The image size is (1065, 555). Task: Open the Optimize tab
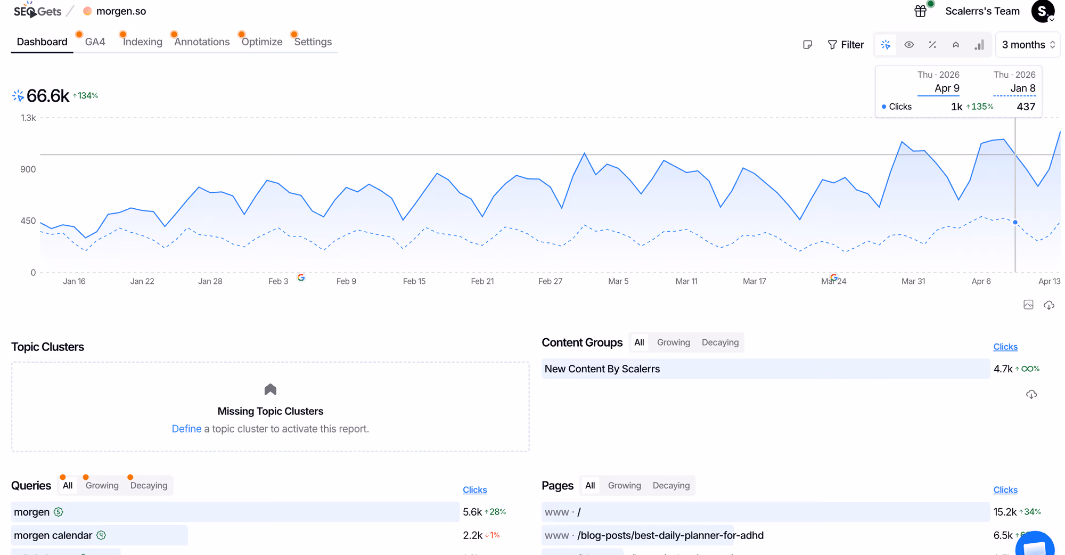[x=261, y=42]
